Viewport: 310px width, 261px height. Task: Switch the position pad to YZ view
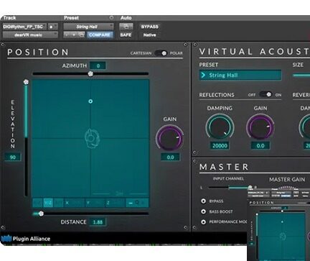(x=48, y=203)
